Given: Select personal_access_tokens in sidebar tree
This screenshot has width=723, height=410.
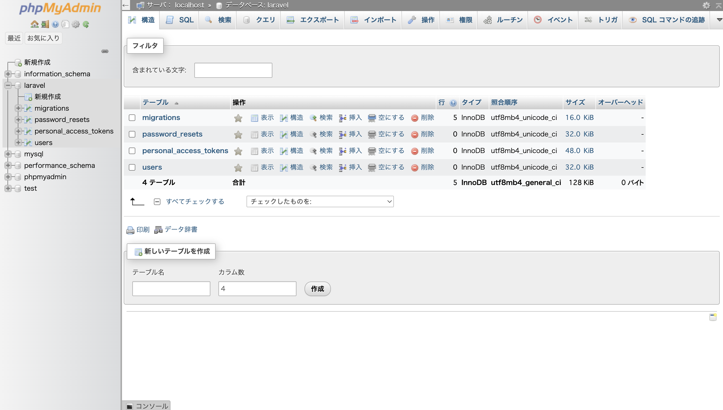Looking at the screenshot, I should coord(74,131).
